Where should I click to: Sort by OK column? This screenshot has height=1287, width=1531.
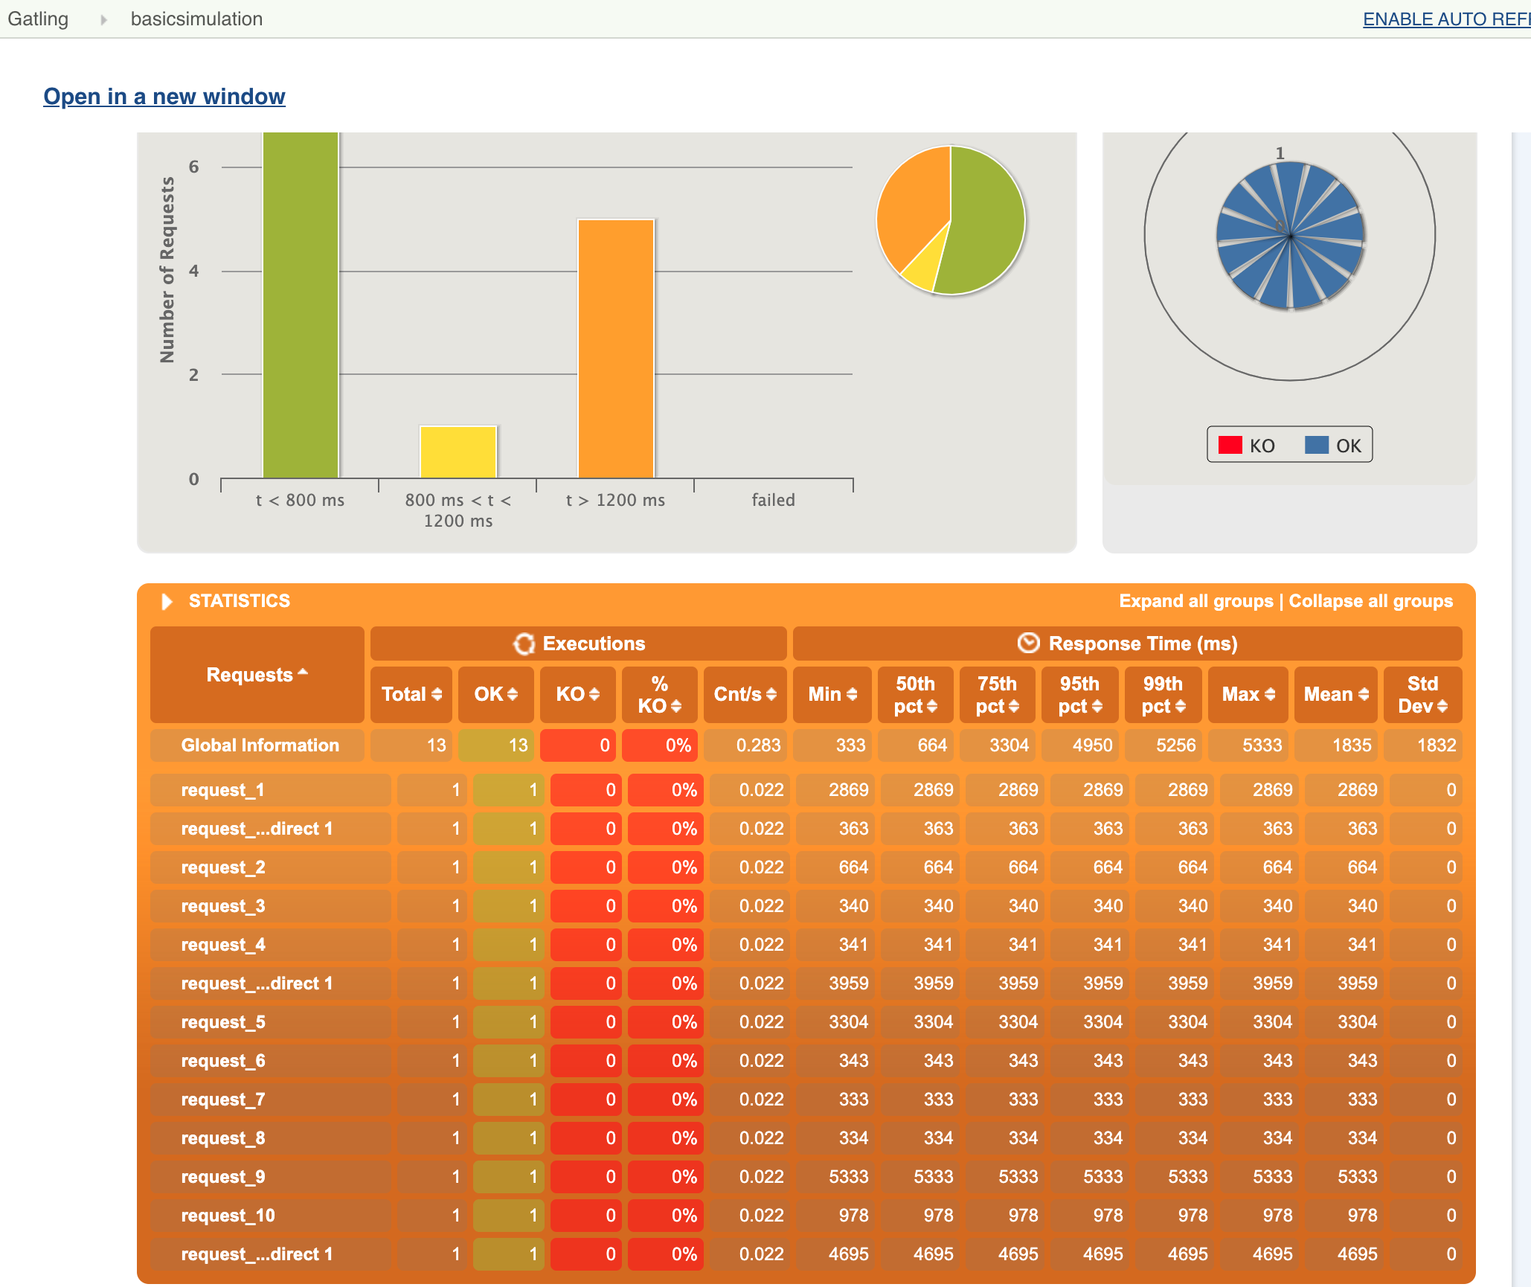click(495, 694)
